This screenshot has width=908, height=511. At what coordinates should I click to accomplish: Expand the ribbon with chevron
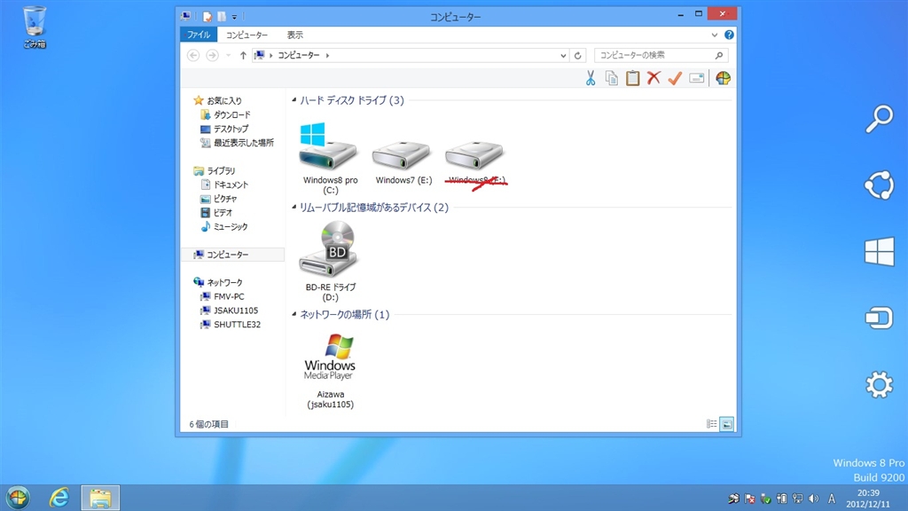(714, 35)
